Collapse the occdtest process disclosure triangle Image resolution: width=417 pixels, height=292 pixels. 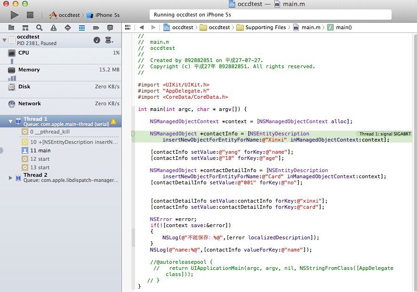click(x=4, y=40)
